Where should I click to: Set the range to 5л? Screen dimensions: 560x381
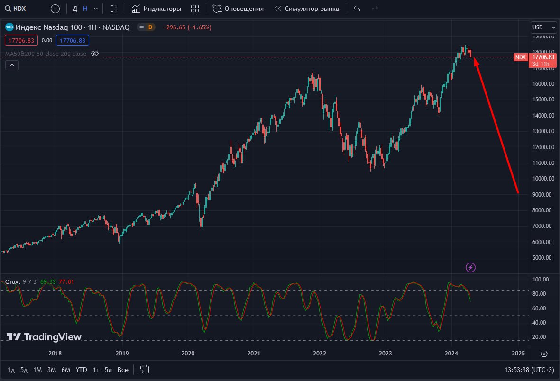point(108,370)
